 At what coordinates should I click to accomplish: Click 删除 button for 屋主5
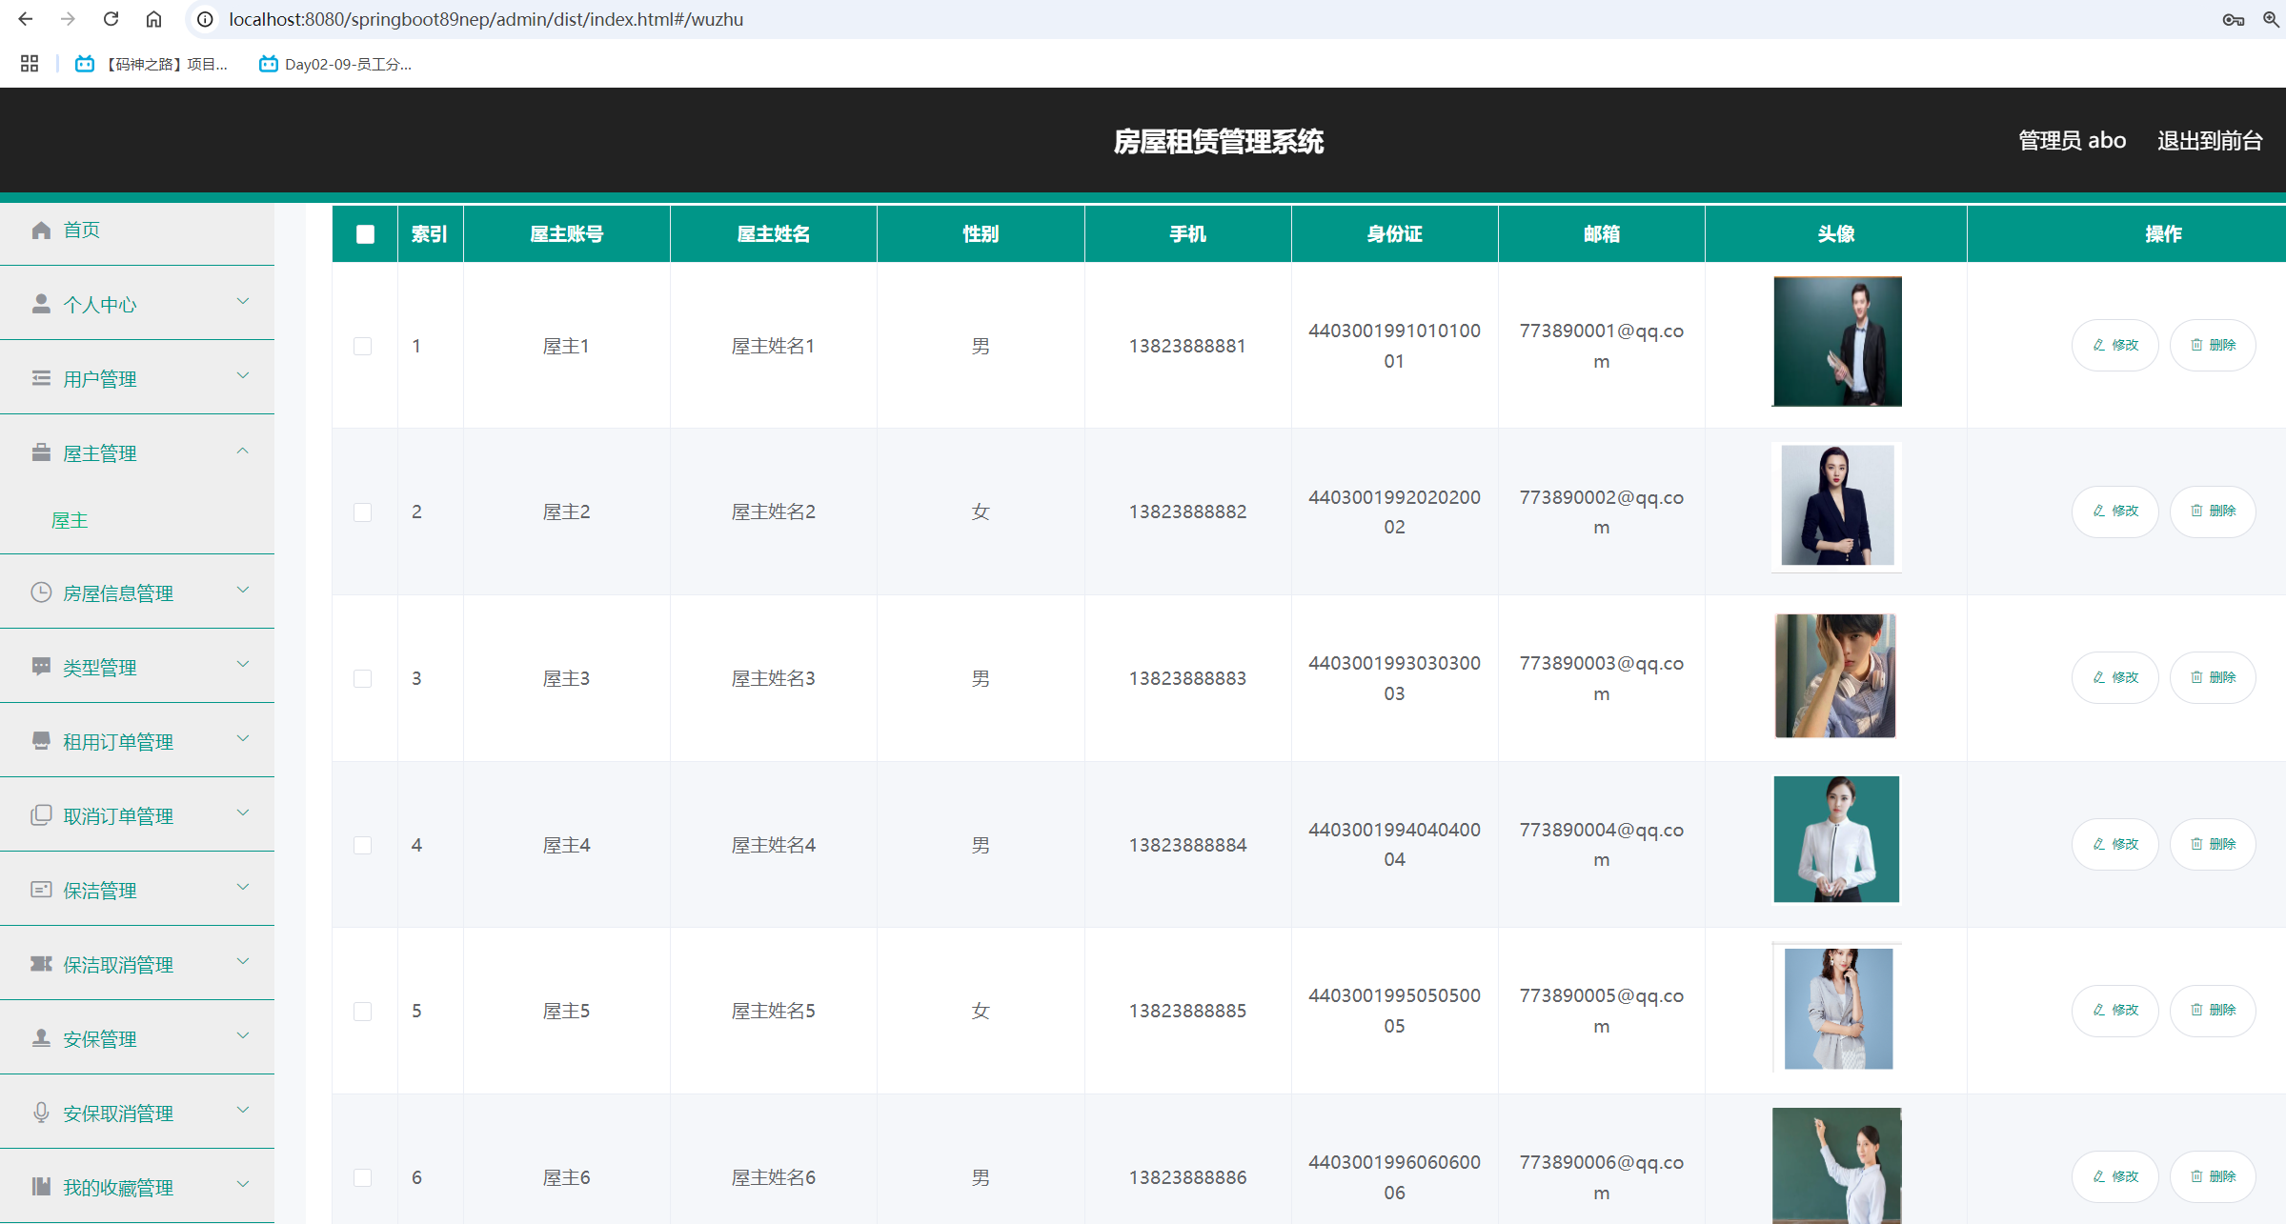click(x=2212, y=1010)
